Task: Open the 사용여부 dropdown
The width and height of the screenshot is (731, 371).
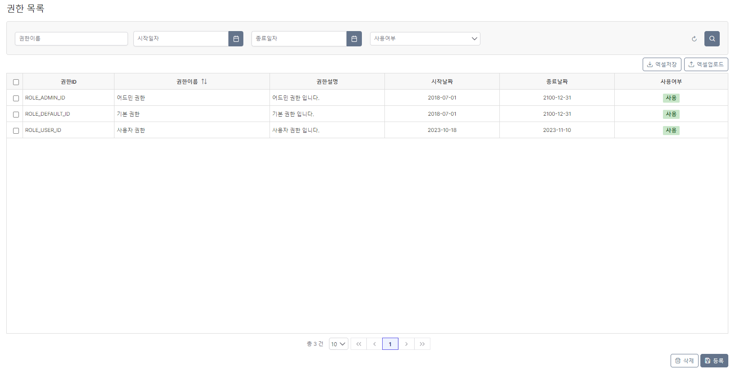Action: point(425,39)
